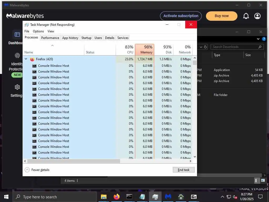The height and width of the screenshot is (202, 269).
Task: Open the View menu in Task Manager
Action: point(51,31)
